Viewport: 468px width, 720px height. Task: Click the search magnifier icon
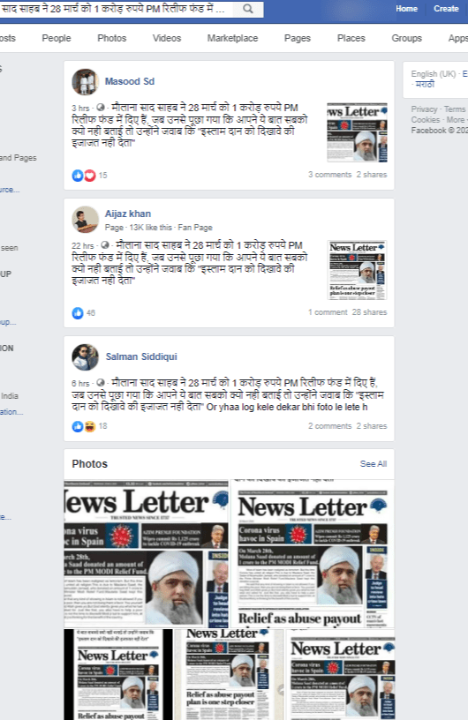248,9
